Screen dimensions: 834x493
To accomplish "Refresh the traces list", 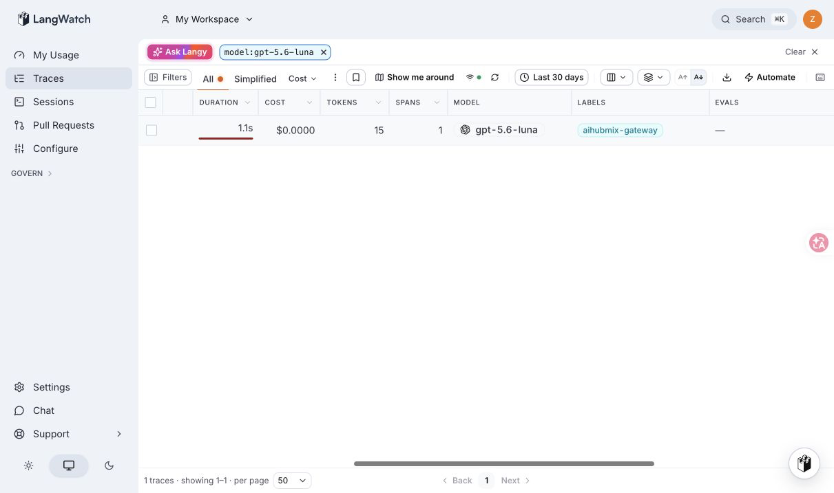I will click(494, 77).
